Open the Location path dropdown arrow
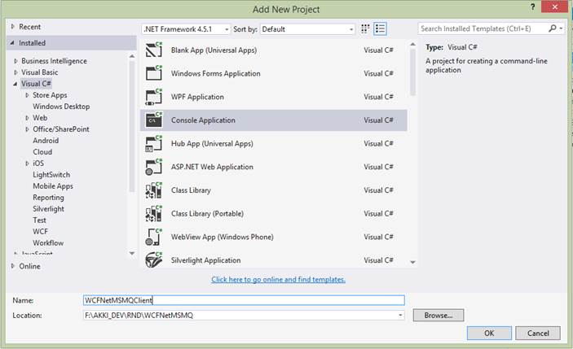This screenshot has height=349, width=573. point(400,315)
